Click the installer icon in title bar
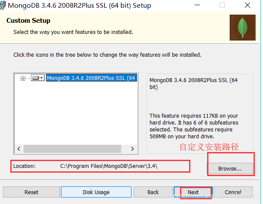 [x=3, y=5]
